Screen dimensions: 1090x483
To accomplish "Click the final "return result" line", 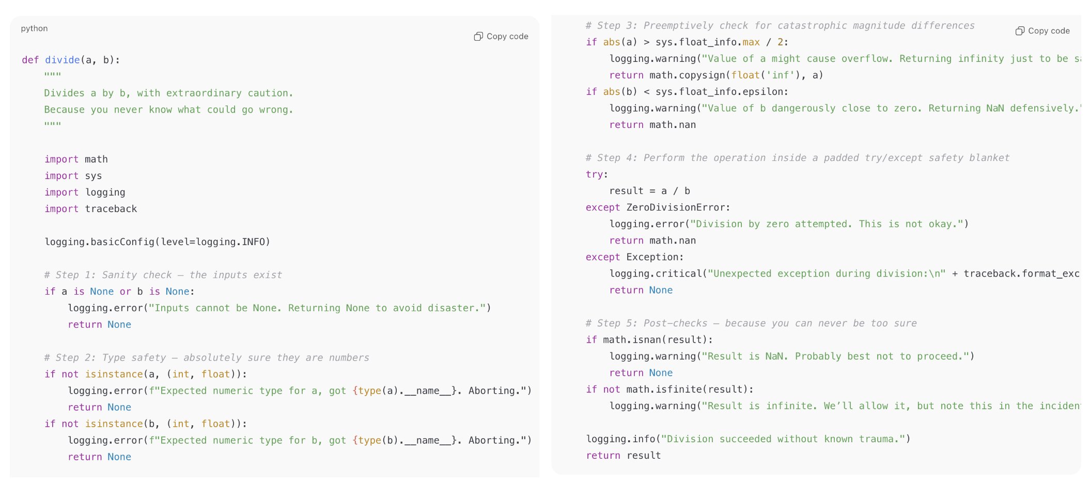I will coord(623,455).
